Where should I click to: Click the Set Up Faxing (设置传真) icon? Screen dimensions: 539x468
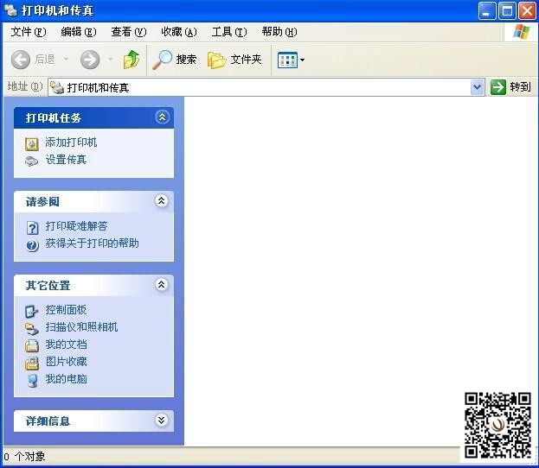click(x=32, y=161)
